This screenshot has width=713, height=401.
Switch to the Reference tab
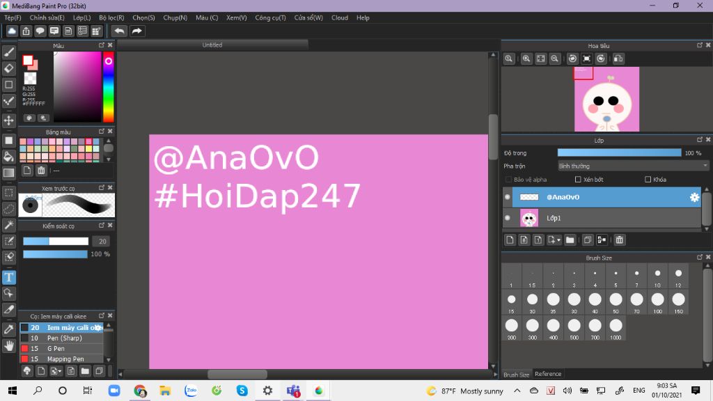coord(548,374)
